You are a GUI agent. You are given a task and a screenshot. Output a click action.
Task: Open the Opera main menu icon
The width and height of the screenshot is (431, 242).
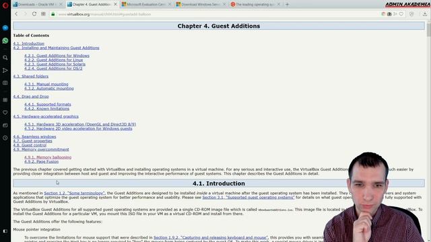[5, 5]
